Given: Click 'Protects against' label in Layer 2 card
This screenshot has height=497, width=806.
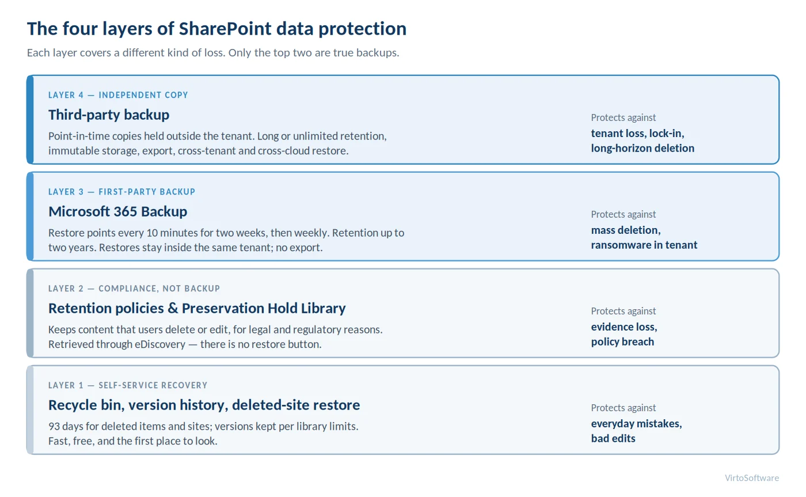Looking at the screenshot, I should click(623, 311).
